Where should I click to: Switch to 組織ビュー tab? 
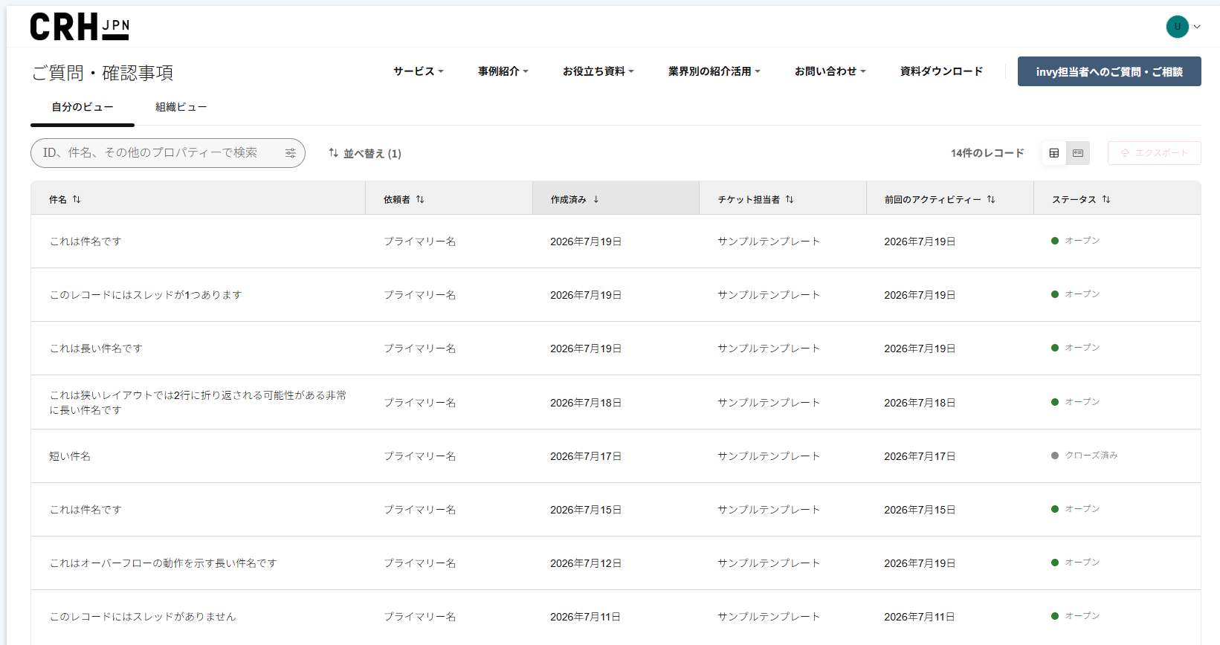(181, 107)
